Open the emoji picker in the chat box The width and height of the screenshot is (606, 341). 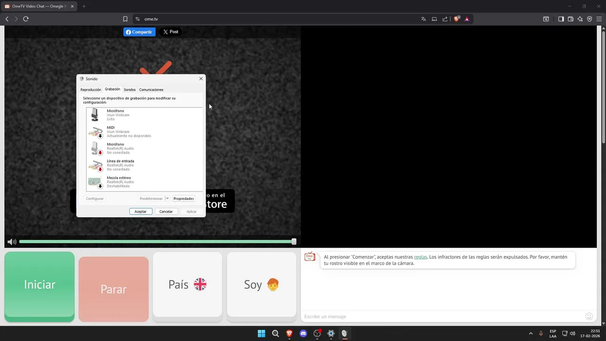[589, 316]
